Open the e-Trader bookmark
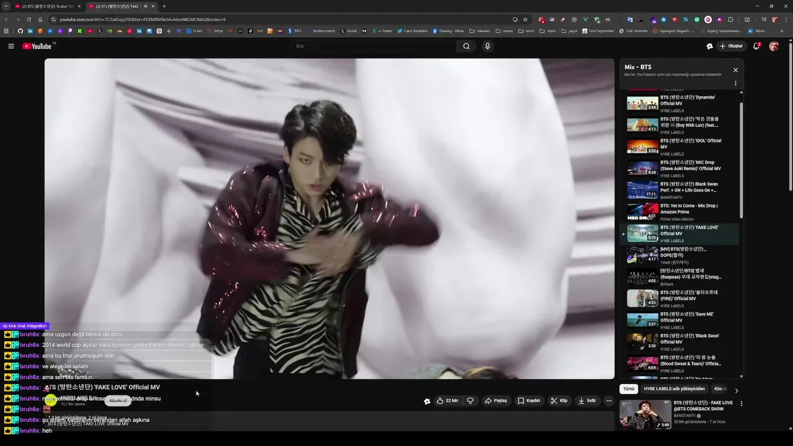Image resolution: width=793 pixels, height=446 pixels. (x=382, y=31)
